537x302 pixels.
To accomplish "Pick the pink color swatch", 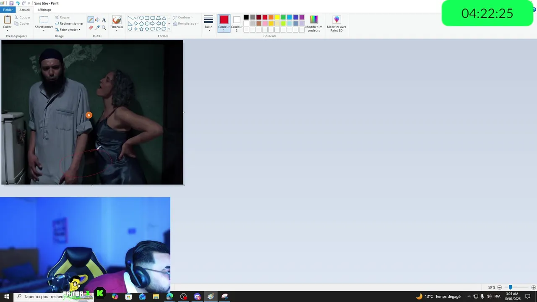I will pos(265,23).
